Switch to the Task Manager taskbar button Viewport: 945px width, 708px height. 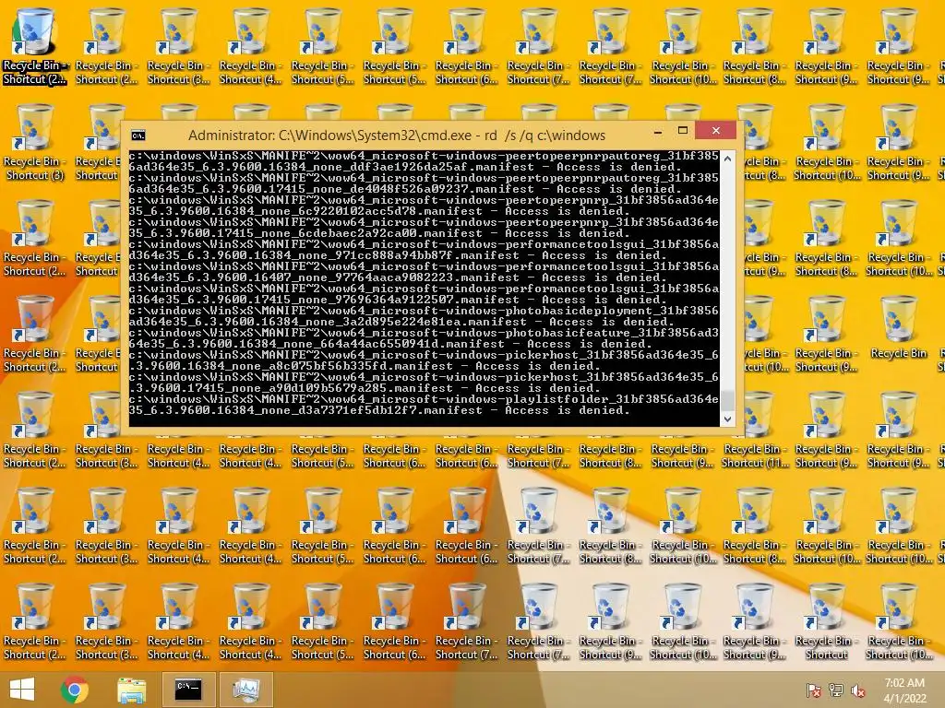coord(245,690)
